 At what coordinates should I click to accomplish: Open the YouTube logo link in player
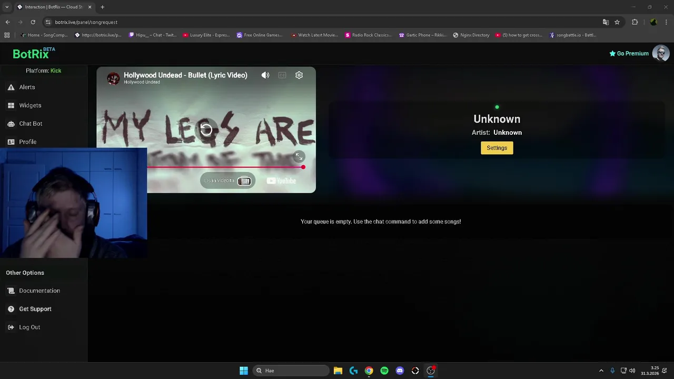point(281,181)
